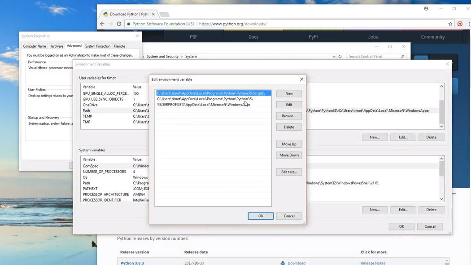
Task: Click Move Up in the Edit environment variable dialog
Action: click(288, 144)
